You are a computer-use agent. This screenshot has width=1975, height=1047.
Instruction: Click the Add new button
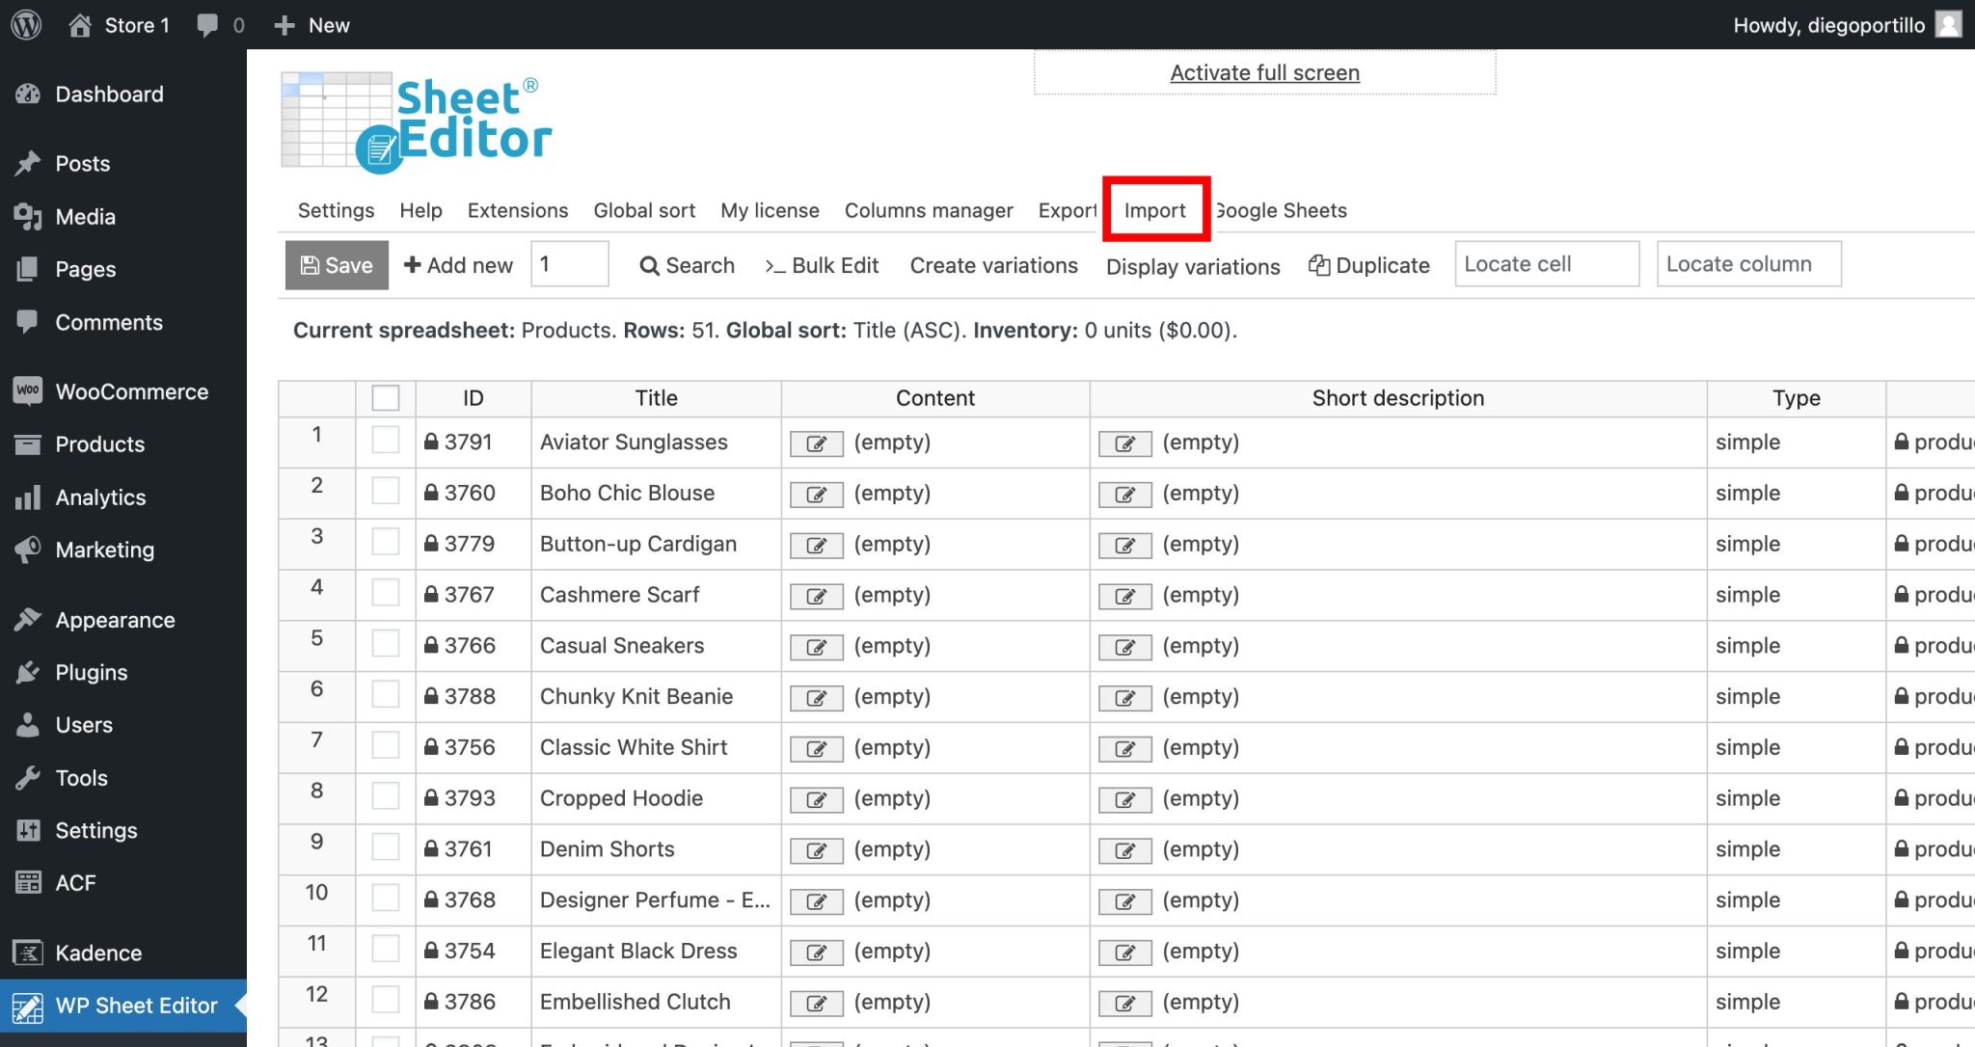(x=457, y=265)
